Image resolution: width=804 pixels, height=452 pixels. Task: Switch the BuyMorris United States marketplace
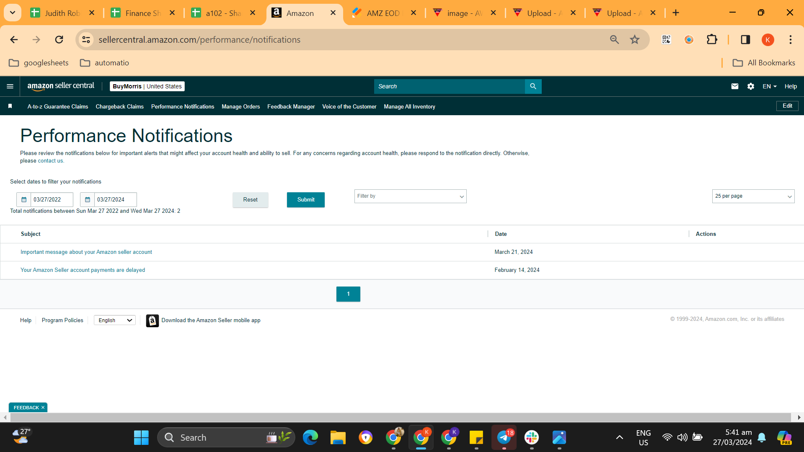[147, 86]
